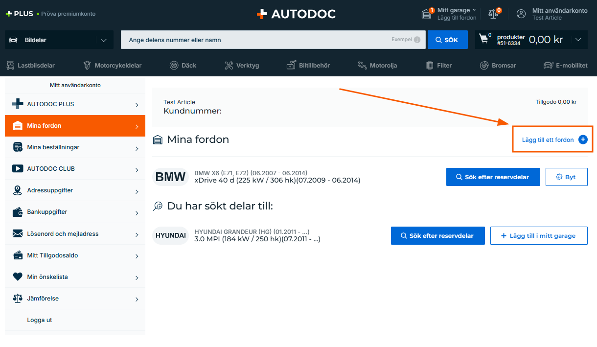Expand the cart dropdown arrow
The image size is (597, 347).
578,40
